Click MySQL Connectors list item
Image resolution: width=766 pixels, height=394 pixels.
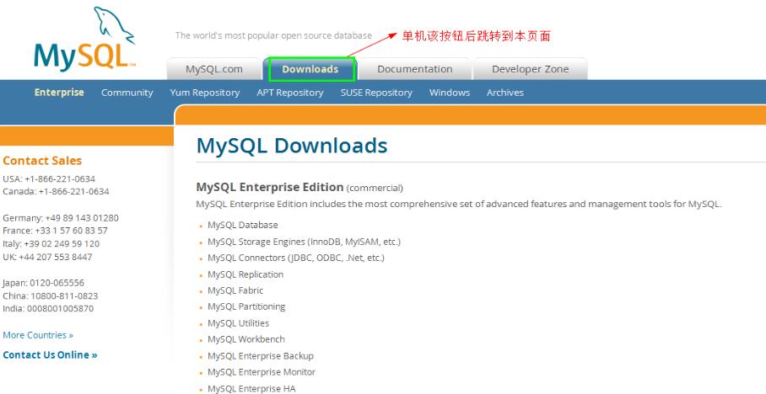click(x=296, y=258)
